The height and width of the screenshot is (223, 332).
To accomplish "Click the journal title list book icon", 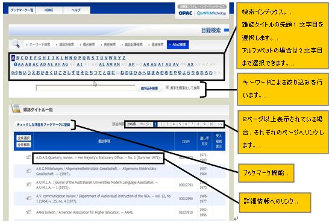I will [x=16, y=108].
